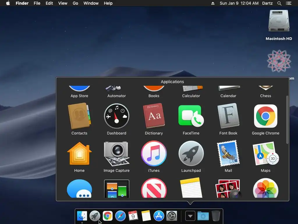This screenshot has height=224, width=298.
Task: Click the Applications stack scrollbar
Action: click(287, 120)
